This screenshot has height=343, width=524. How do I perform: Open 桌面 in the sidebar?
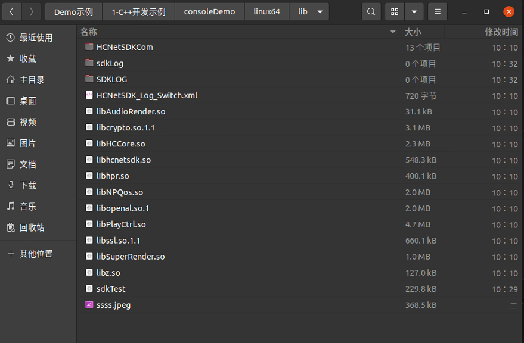pyautogui.click(x=38, y=101)
